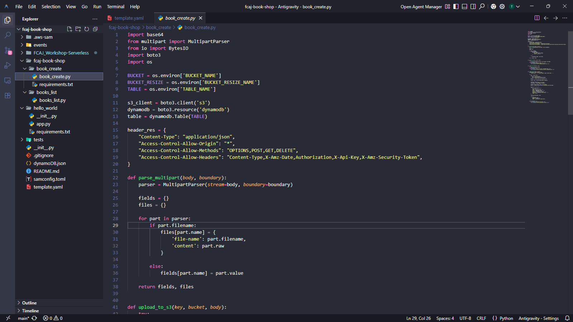Open the Extensions view
Screen dimensions: 573x322
[x=8, y=96]
